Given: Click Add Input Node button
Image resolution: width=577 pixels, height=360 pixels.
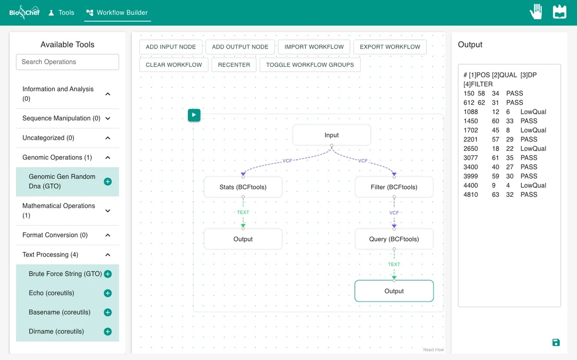Looking at the screenshot, I should (171, 47).
